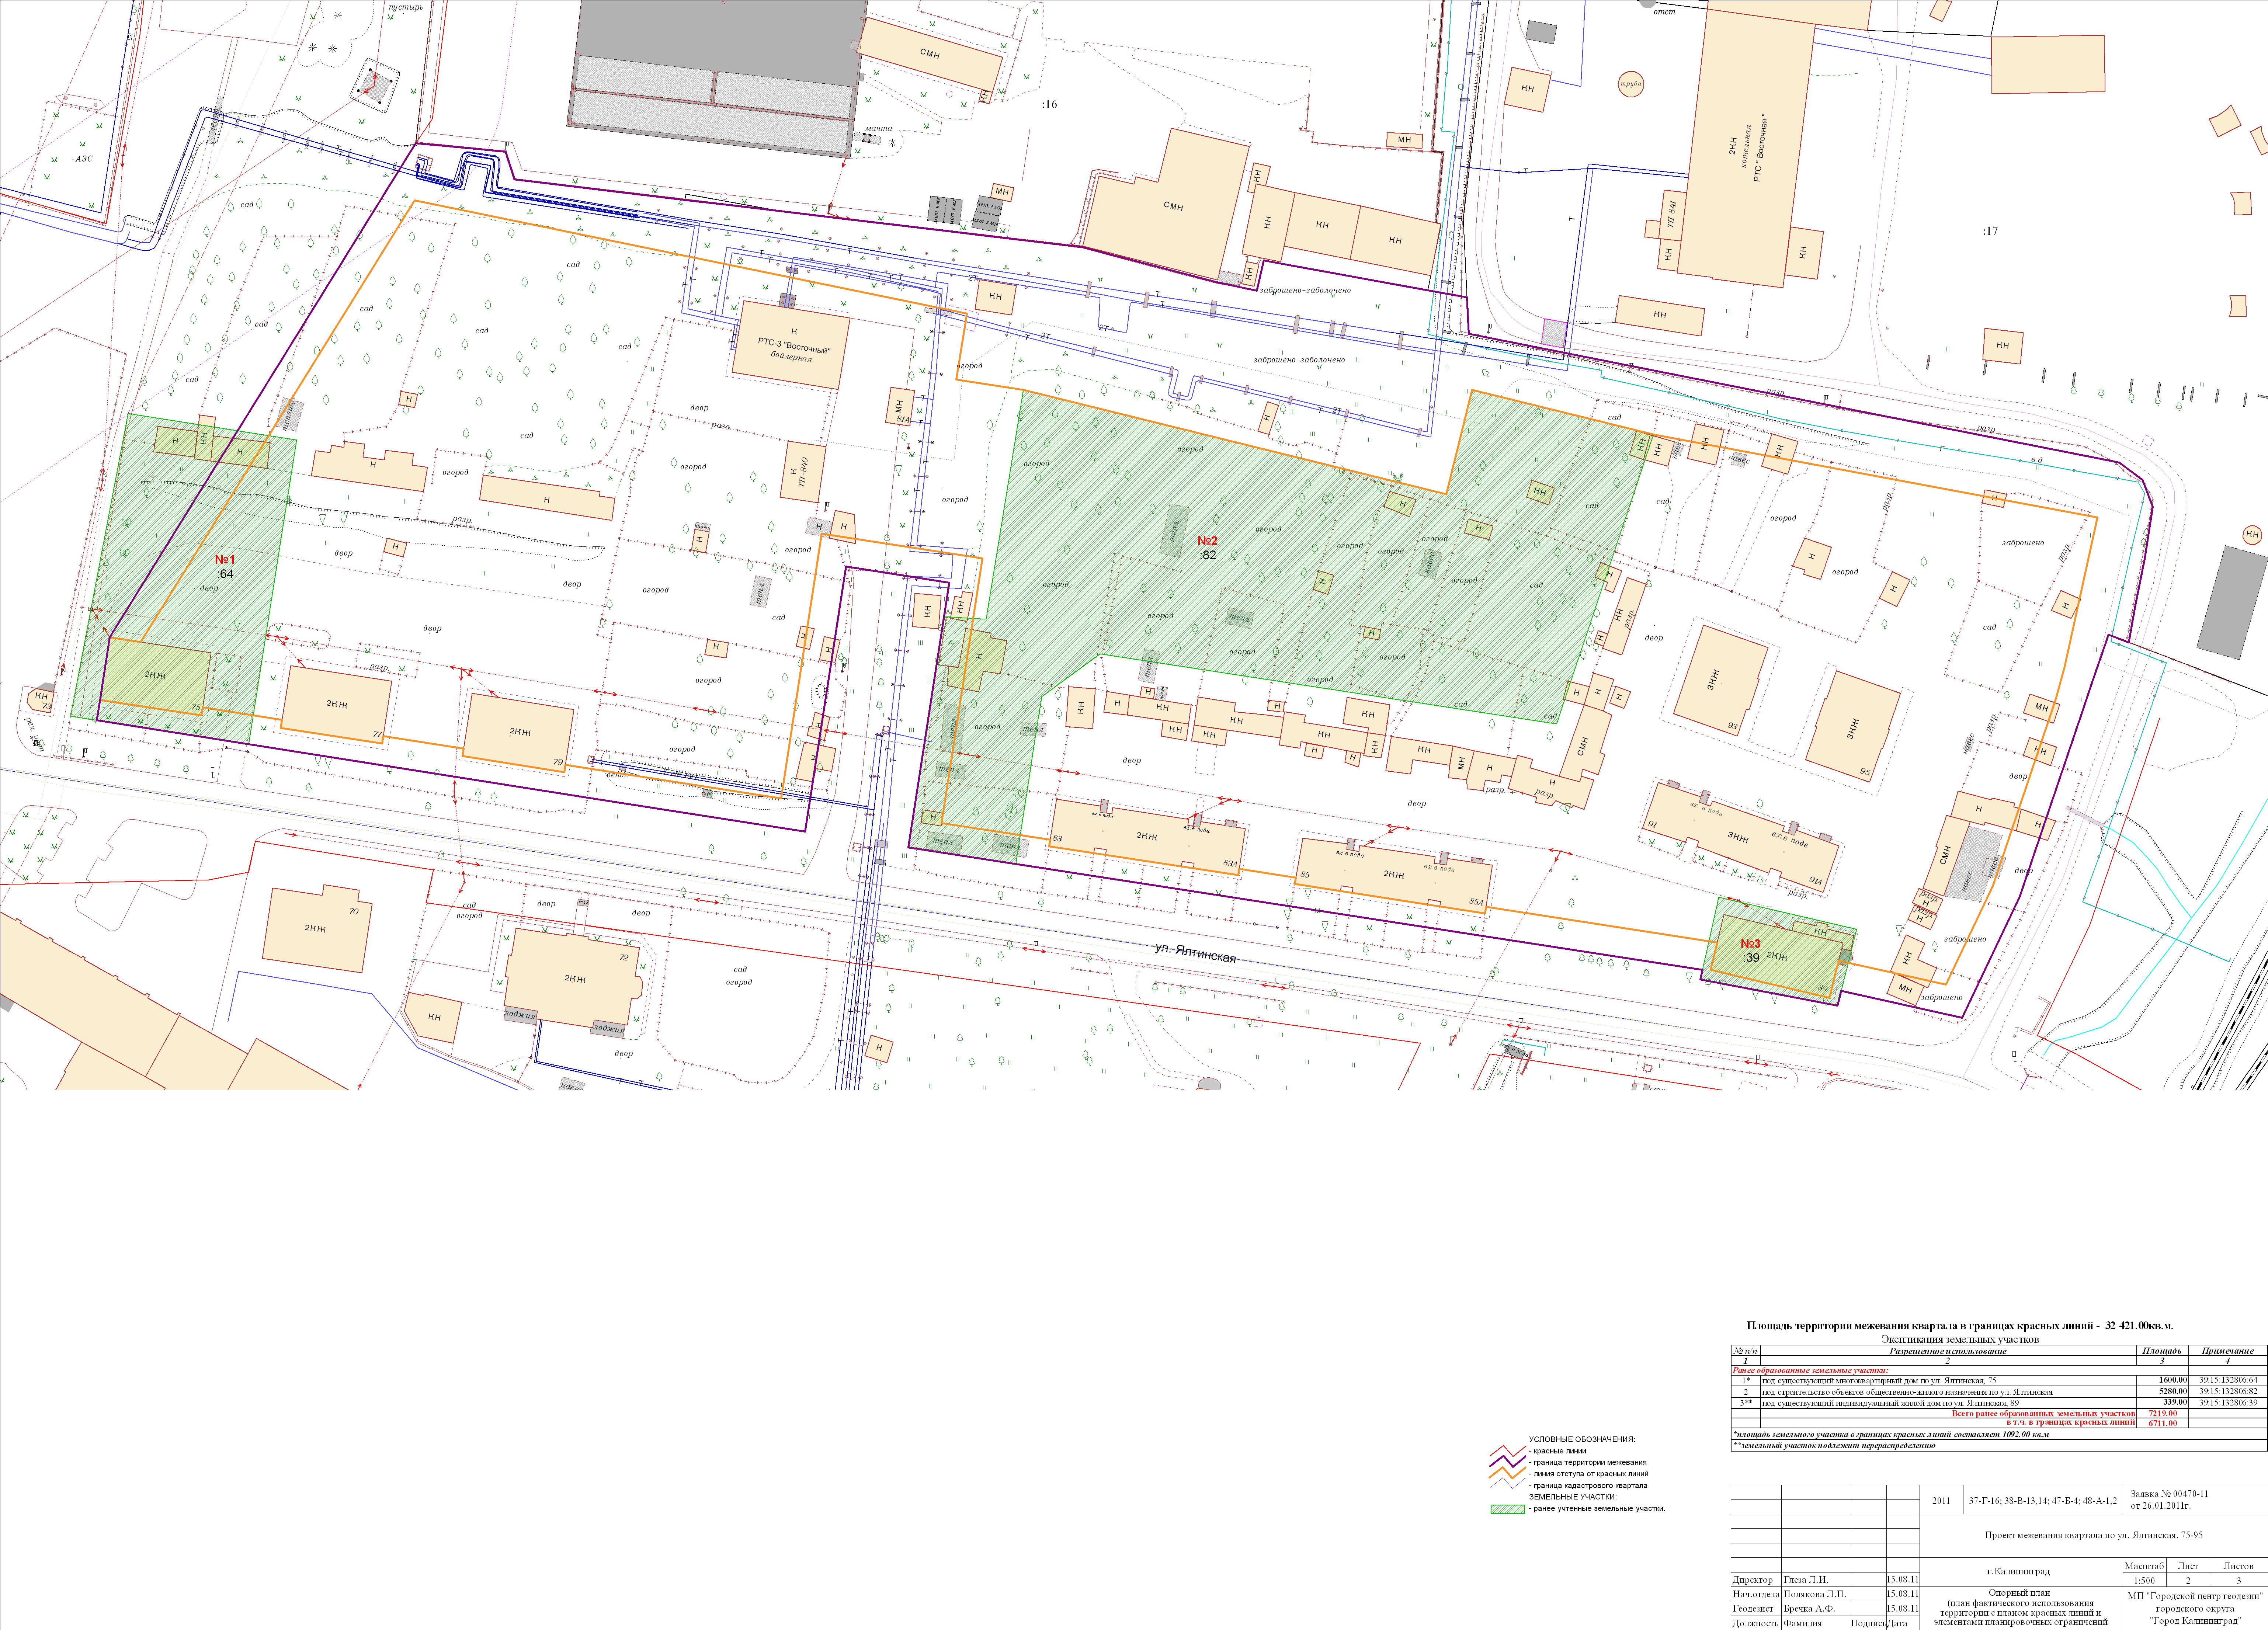Image resolution: width=2268 pixels, height=1630 pixels.
Task: Click the red №1 parcel label
Action: point(225,560)
